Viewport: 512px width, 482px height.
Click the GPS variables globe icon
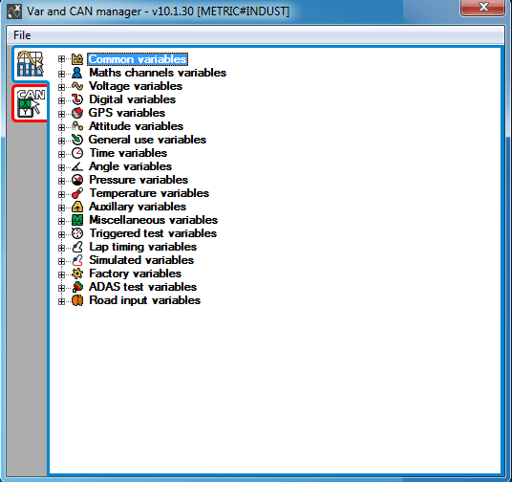pyautogui.click(x=77, y=113)
